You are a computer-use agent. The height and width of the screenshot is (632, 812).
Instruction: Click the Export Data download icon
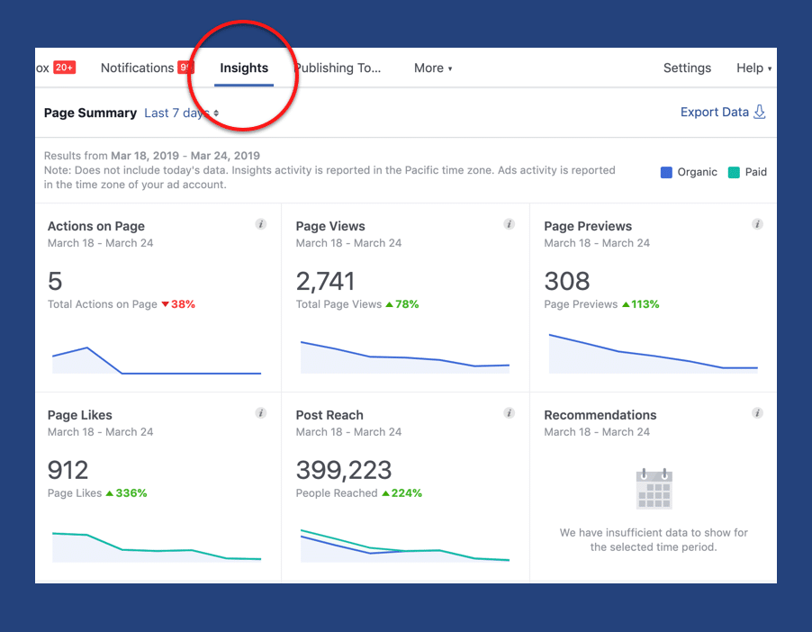point(760,113)
